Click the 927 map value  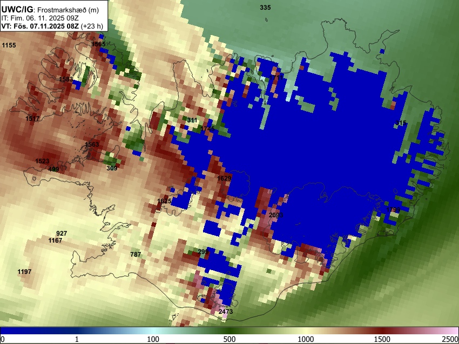[62, 233]
